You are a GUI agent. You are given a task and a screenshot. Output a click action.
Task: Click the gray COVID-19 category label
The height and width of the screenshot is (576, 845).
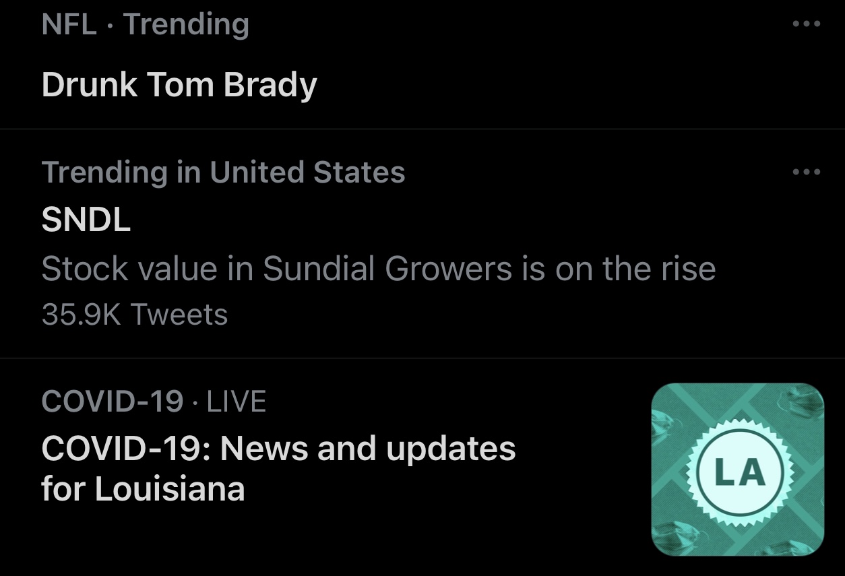[112, 402]
